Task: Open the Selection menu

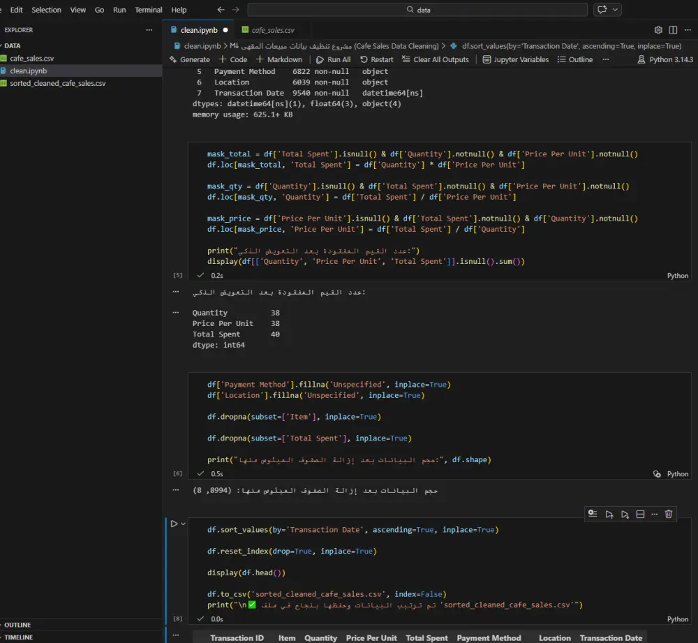Action: pos(46,10)
